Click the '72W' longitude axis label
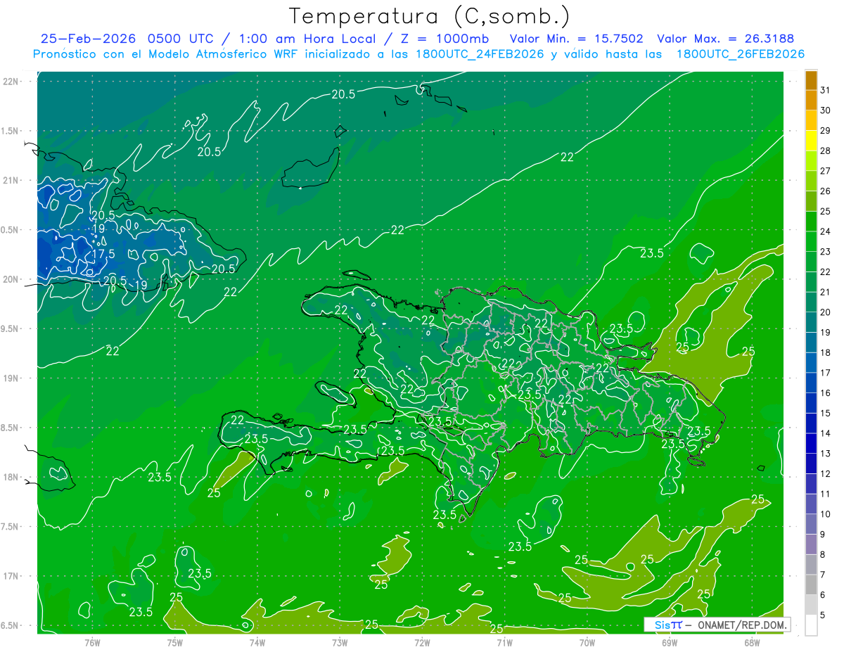The image size is (844, 652). [422, 642]
